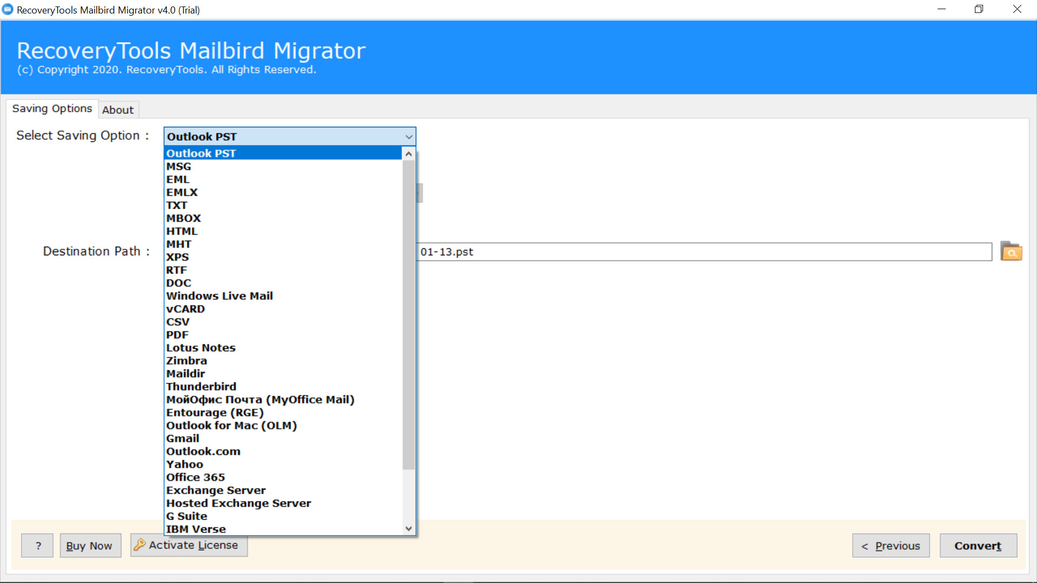The height and width of the screenshot is (583, 1037).
Task: Restore down the application window
Action: point(979,9)
